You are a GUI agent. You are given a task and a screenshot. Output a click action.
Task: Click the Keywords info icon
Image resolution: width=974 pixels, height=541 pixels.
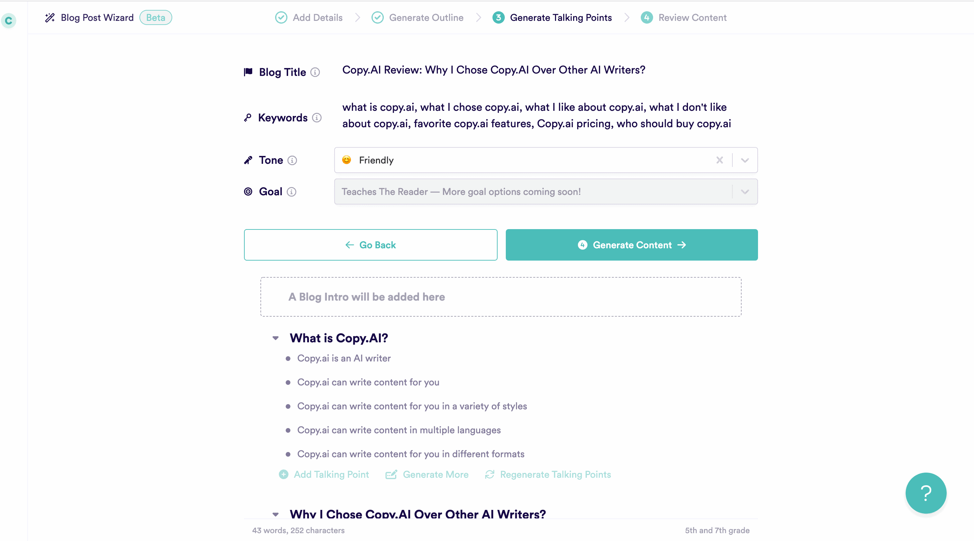[x=317, y=118]
